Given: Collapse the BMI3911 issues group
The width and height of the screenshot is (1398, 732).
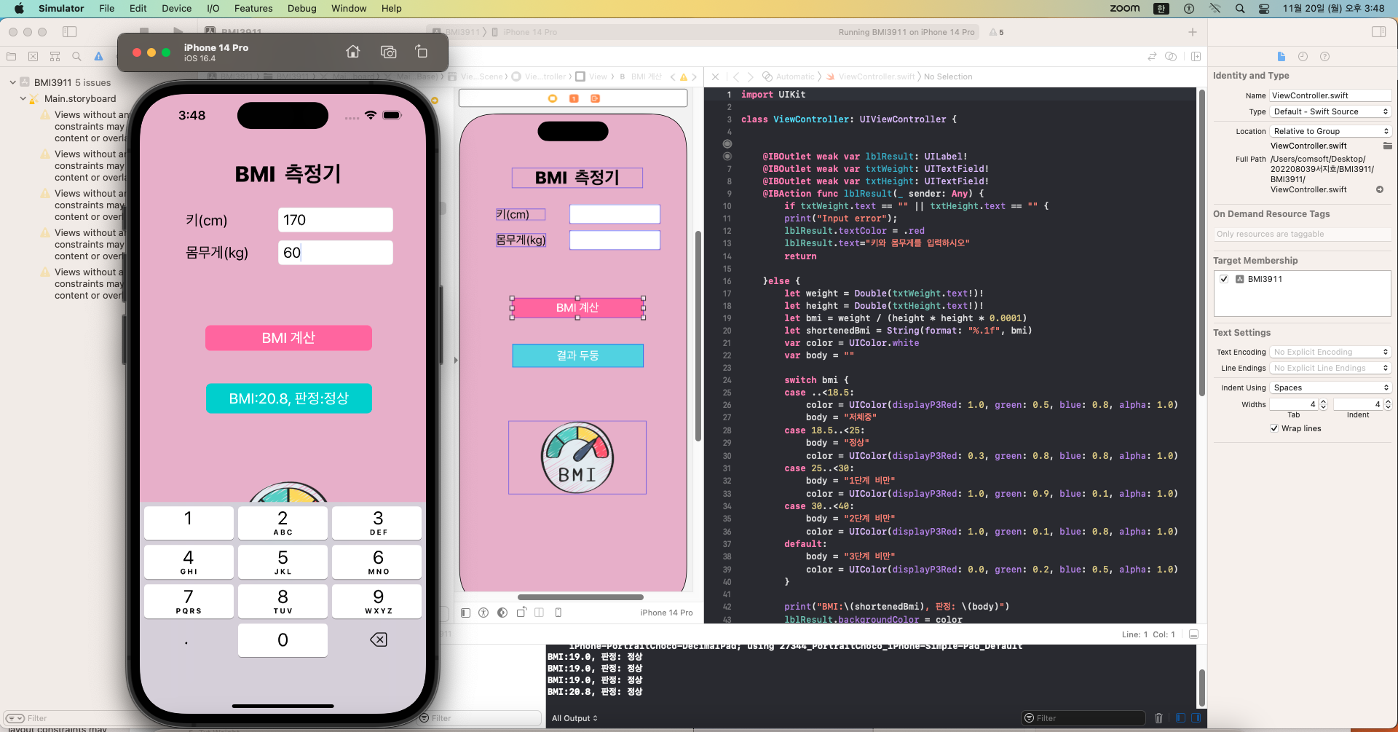Looking at the screenshot, I should [x=12, y=82].
